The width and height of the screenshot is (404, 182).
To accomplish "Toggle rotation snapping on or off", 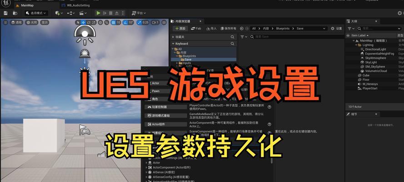I will (125, 22).
